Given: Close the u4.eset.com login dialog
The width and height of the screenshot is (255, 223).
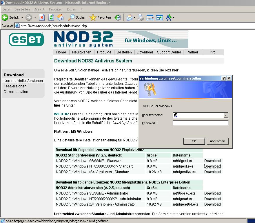Looking at the screenshot, I should coord(229,78).
